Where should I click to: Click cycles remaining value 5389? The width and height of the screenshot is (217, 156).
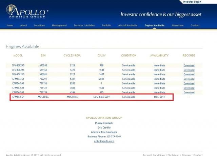pyautogui.click(x=72, y=79)
